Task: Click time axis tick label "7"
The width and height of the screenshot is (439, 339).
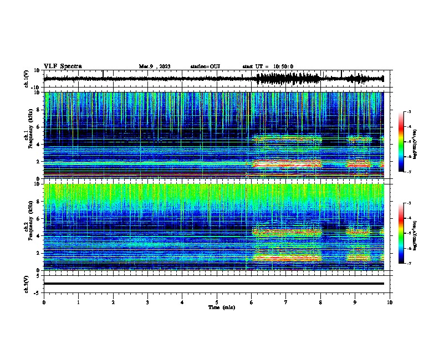Action: tap(286, 302)
